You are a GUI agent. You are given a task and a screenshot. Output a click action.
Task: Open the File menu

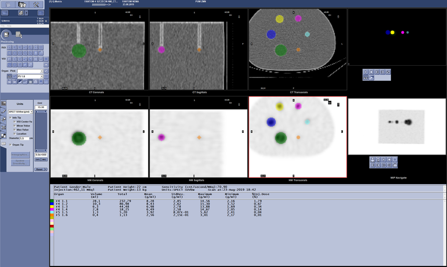[3, 26]
